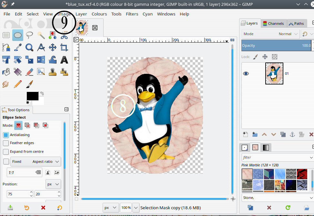The height and width of the screenshot is (216, 314).
Task: Open the layer Mode dropdown
Action: pyautogui.click(x=270, y=34)
